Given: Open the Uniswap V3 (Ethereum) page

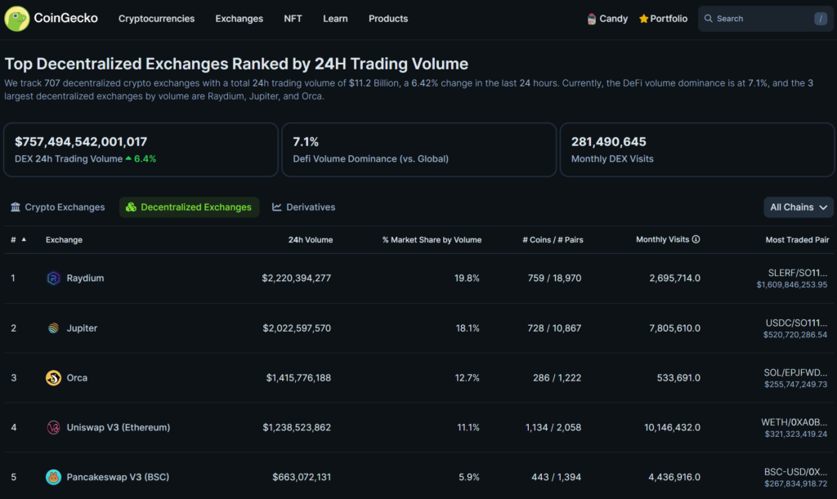Looking at the screenshot, I should (118, 427).
